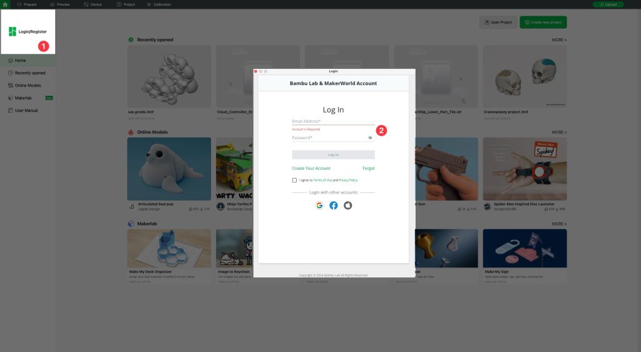Toggle password visibility eye icon
Viewport: 641px width, 352px height.
(371, 138)
